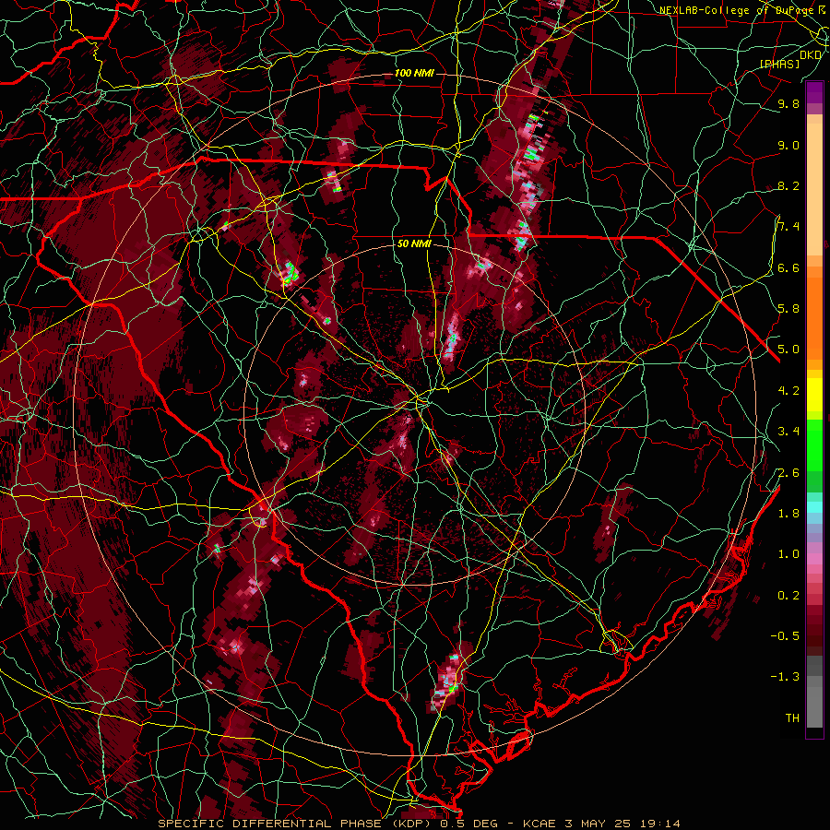The image size is (830, 830).
Task: Click the Specific Differential Phase (KDP) title caption
Action: coord(298,824)
